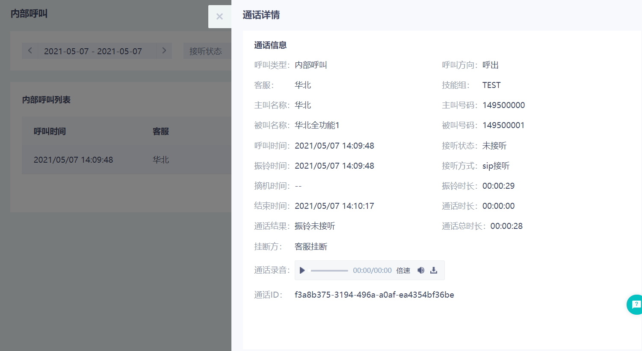Open the 倍速 playback speed menu
642x351 pixels.
tap(403, 271)
